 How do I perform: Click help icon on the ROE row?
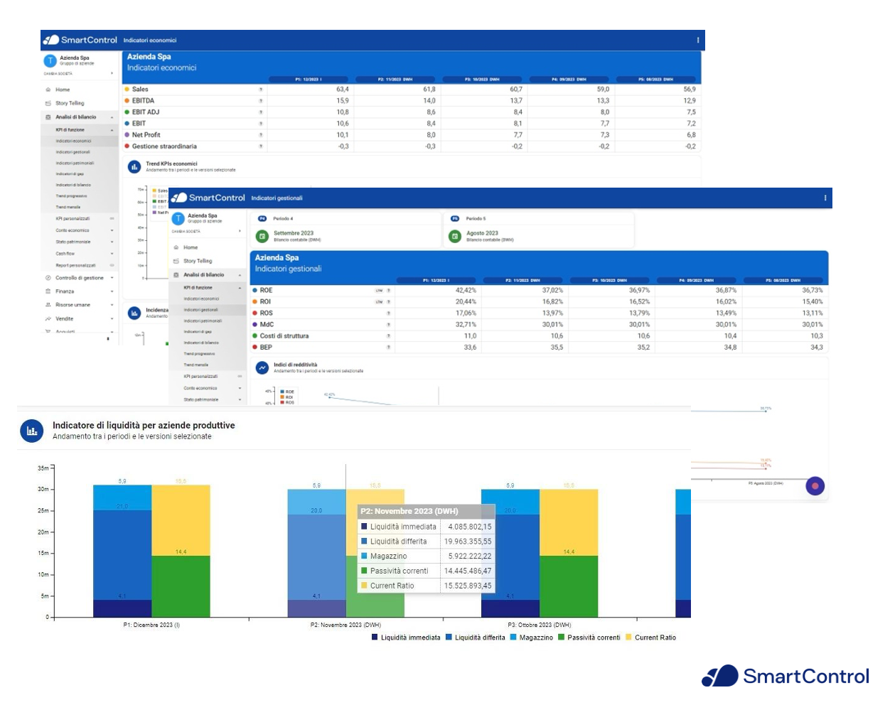(389, 291)
